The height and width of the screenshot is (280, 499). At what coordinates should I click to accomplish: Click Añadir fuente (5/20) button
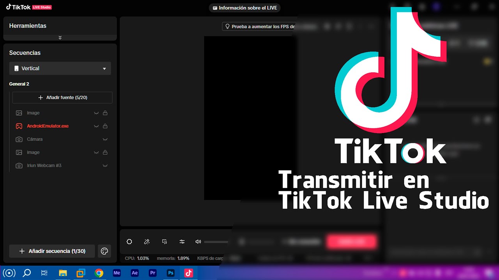62,98
